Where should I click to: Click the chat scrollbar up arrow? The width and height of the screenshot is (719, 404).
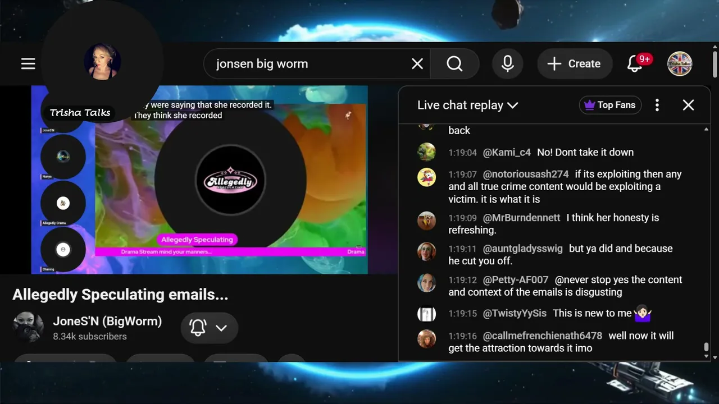[706, 130]
